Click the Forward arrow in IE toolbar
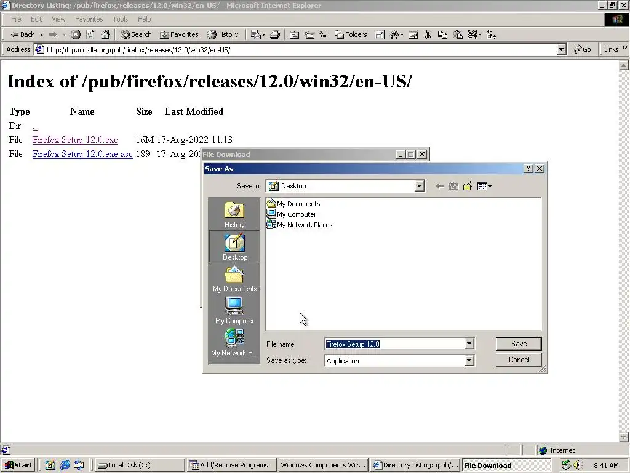Screen dimensions: 630x473 [x=53, y=34]
